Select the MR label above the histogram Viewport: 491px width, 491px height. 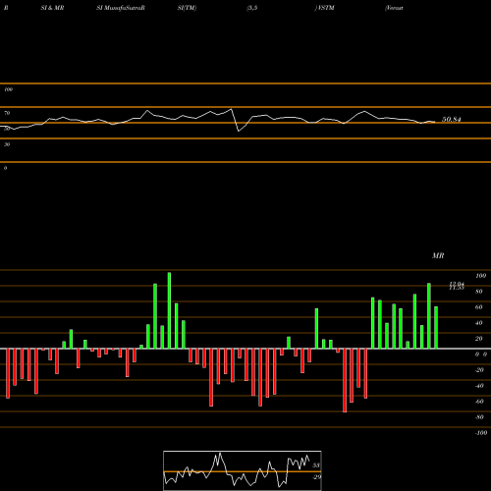[x=438, y=255]
